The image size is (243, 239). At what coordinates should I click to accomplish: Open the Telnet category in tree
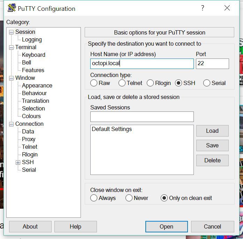(29, 147)
